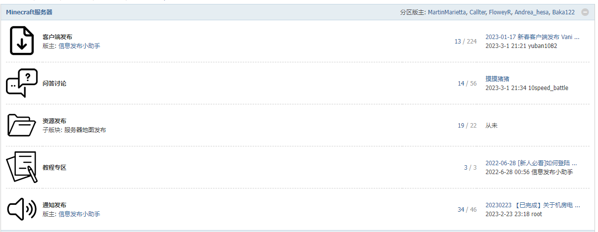Click the open folder icon for 资源发布
Image resolution: width=598 pixels, height=232 pixels.
click(x=22, y=125)
